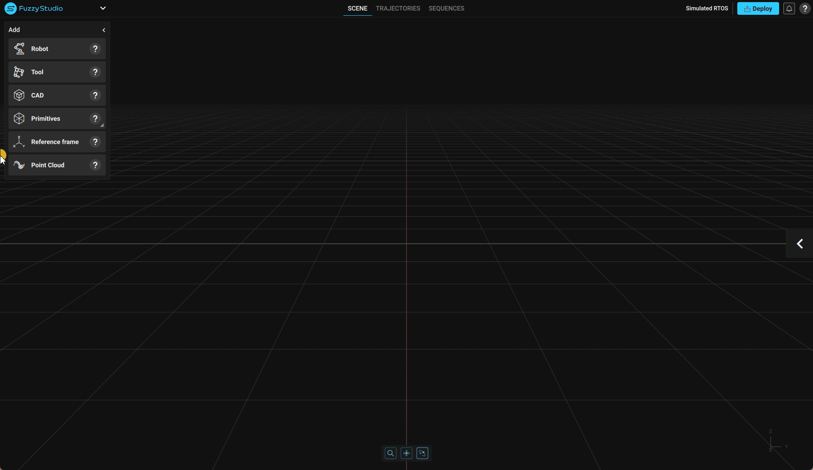The image size is (813, 470).
Task: Open help via the question mark button
Action: (805, 8)
